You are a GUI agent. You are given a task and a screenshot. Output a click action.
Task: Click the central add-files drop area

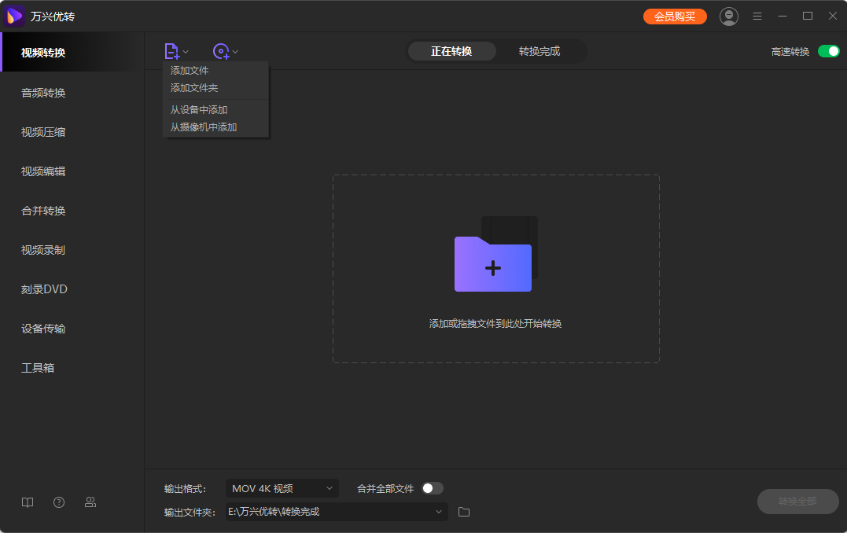[x=494, y=269]
